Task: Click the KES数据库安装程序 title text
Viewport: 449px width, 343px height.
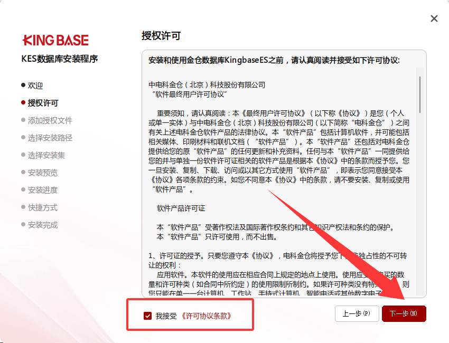Action: point(60,59)
